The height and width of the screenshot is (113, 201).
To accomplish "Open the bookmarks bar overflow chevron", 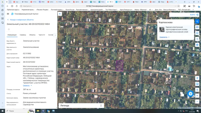I will coord(193,10).
